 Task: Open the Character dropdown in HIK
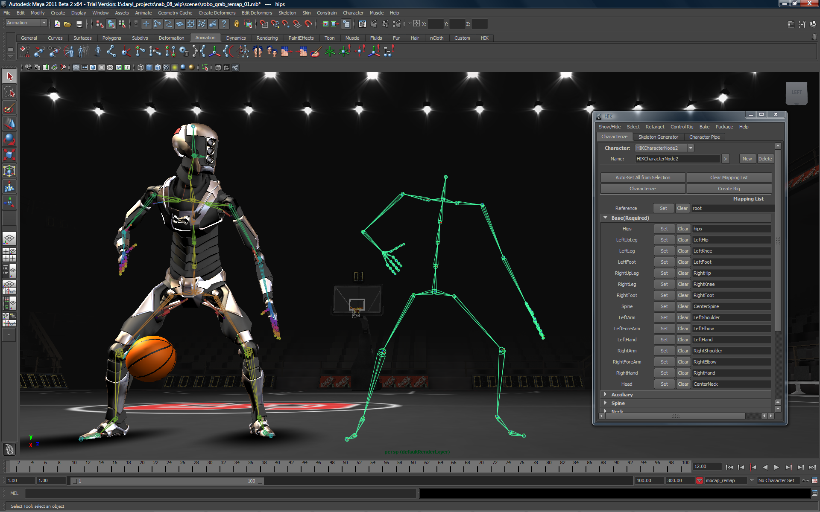coord(692,148)
